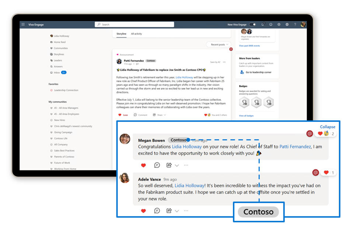Open help via the question mark icon
The height and width of the screenshot is (244, 345).
coord(295,24)
